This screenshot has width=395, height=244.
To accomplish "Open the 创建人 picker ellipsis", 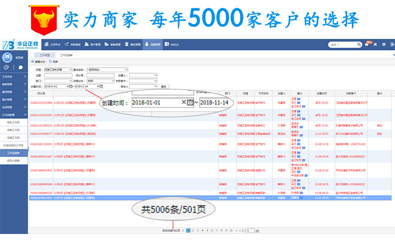I will tap(155, 76).
